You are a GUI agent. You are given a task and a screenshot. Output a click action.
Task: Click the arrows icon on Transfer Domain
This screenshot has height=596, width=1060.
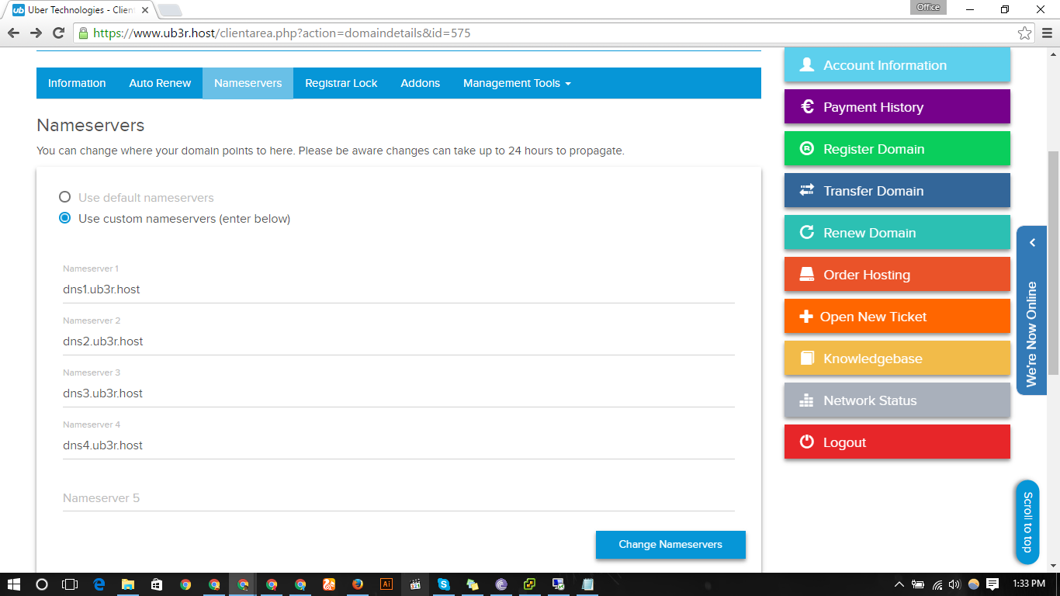807,191
